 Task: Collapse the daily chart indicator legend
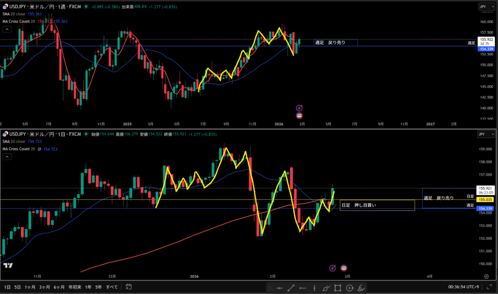(x=7, y=157)
